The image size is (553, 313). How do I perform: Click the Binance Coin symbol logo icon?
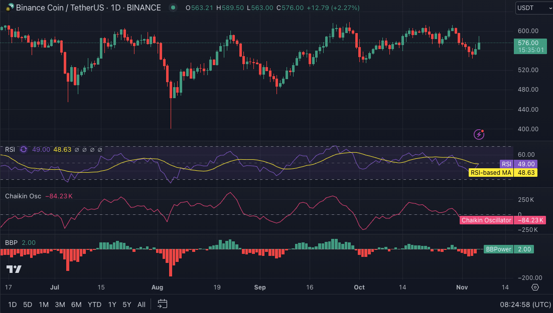point(8,8)
